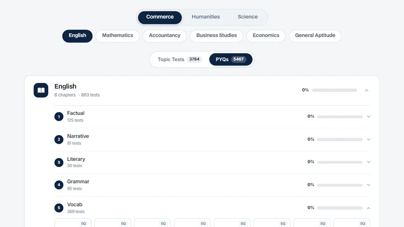The height and width of the screenshot is (227, 404).
Task: Open the Economics subject pill
Action: click(266, 35)
